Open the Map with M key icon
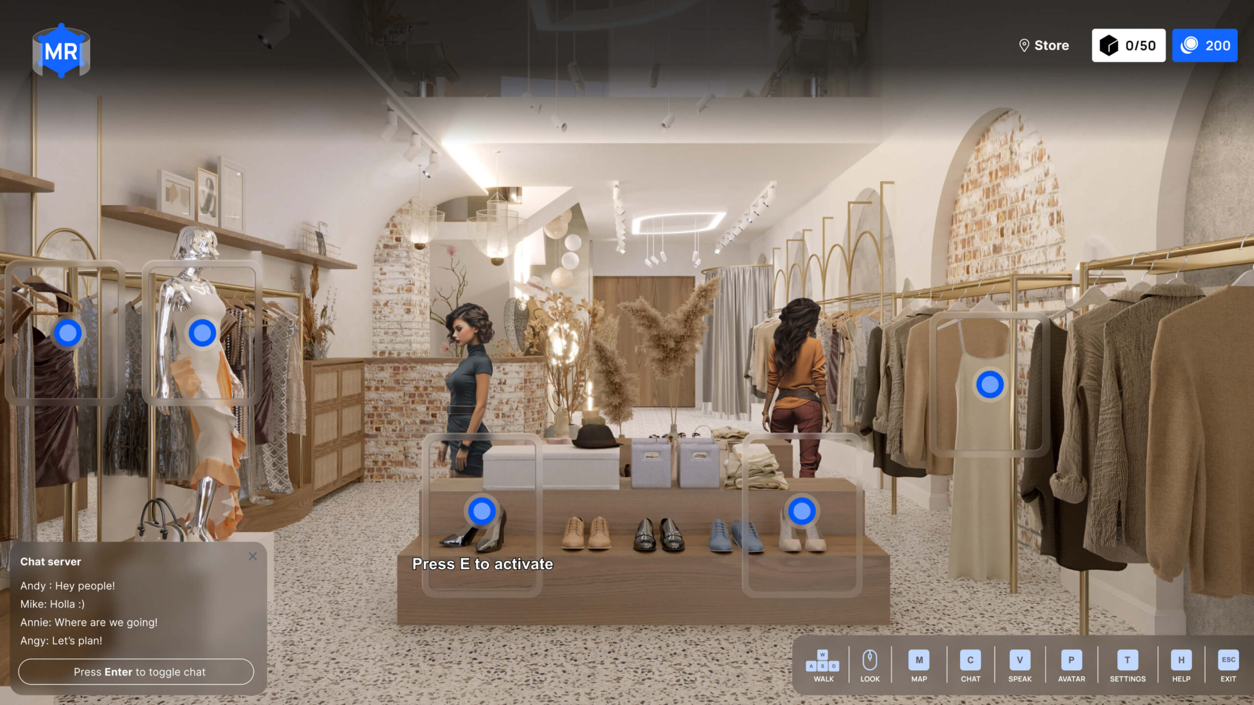 pyautogui.click(x=918, y=660)
